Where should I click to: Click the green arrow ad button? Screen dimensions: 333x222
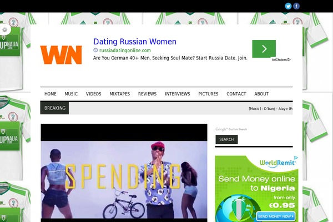click(264, 49)
